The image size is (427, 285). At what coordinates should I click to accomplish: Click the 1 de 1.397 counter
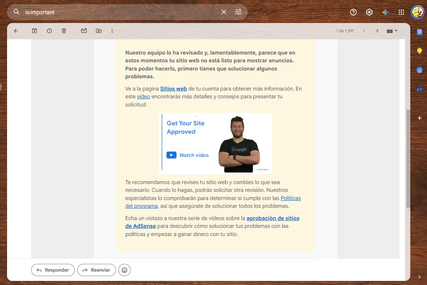pyautogui.click(x=345, y=31)
